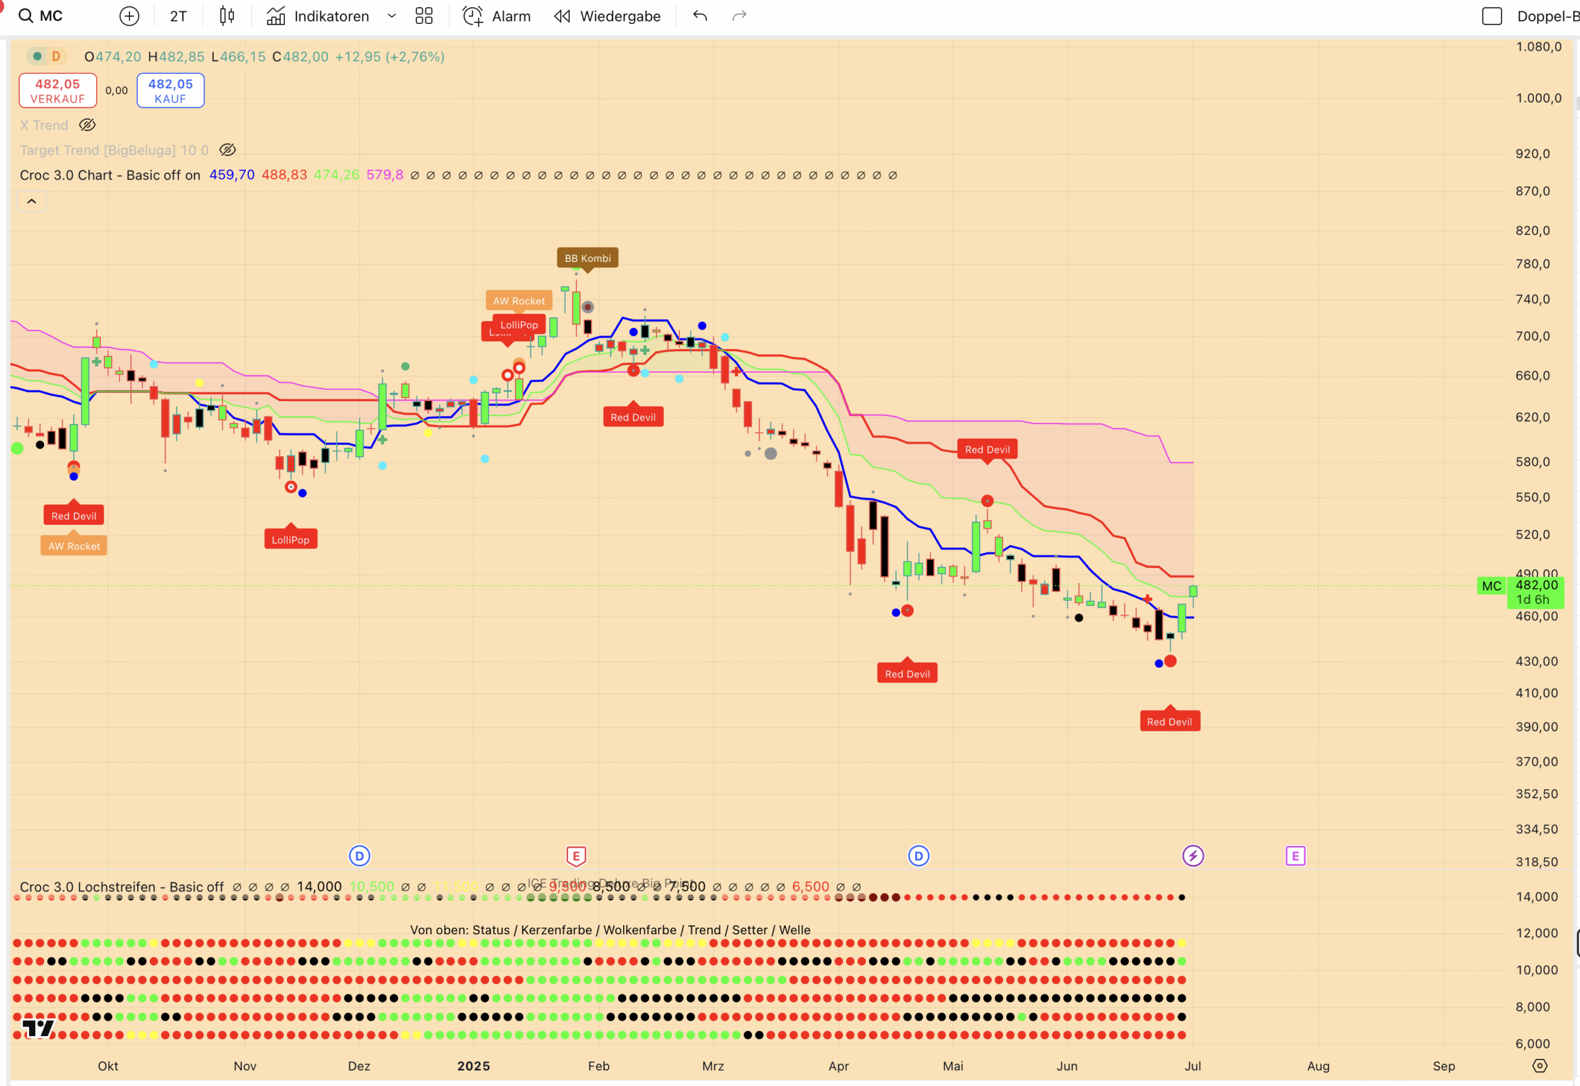The image size is (1580, 1086).
Task: Show the hidden Target Trend BigBeluga indicator
Action: coord(228,150)
